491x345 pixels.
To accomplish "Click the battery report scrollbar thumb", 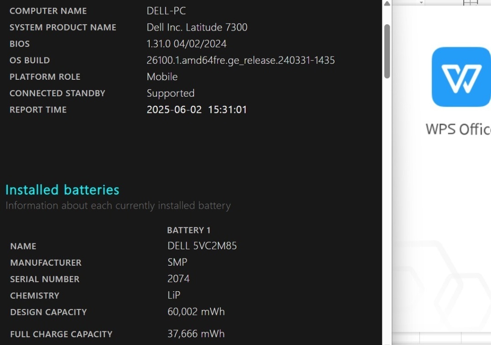I will [387, 51].
